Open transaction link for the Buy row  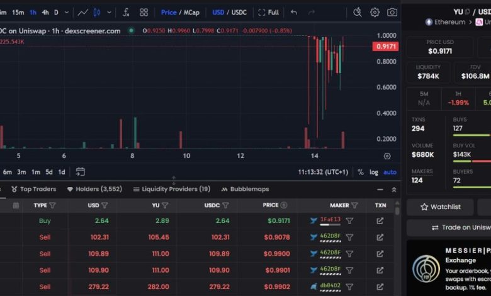click(380, 220)
